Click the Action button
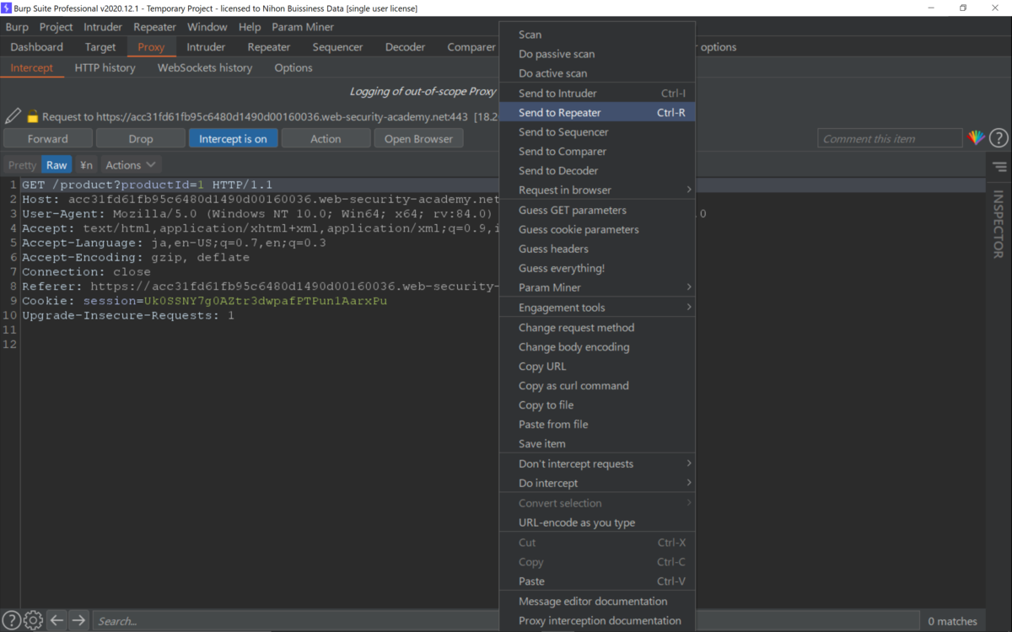Image resolution: width=1012 pixels, height=632 pixels. click(326, 139)
